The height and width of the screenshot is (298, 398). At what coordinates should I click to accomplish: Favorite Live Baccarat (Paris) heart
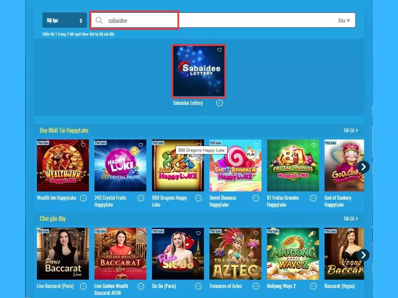pyautogui.click(x=83, y=233)
